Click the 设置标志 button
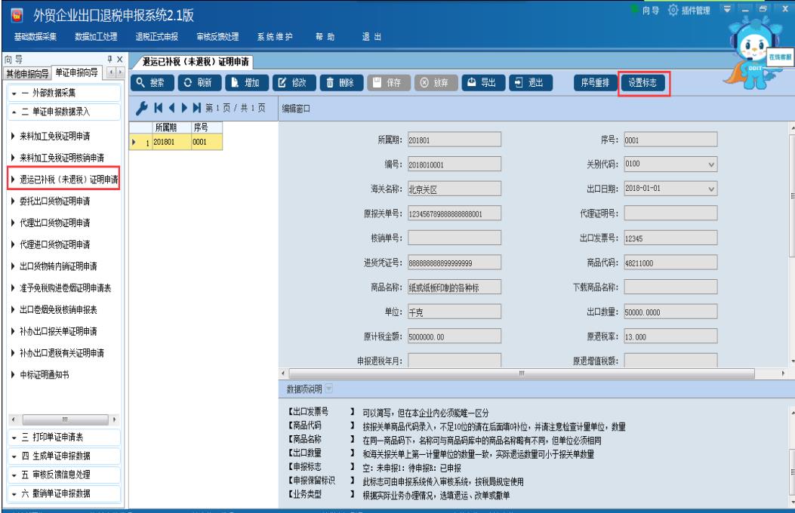795x513 pixels. pyautogui.click(x=642, y=84)
